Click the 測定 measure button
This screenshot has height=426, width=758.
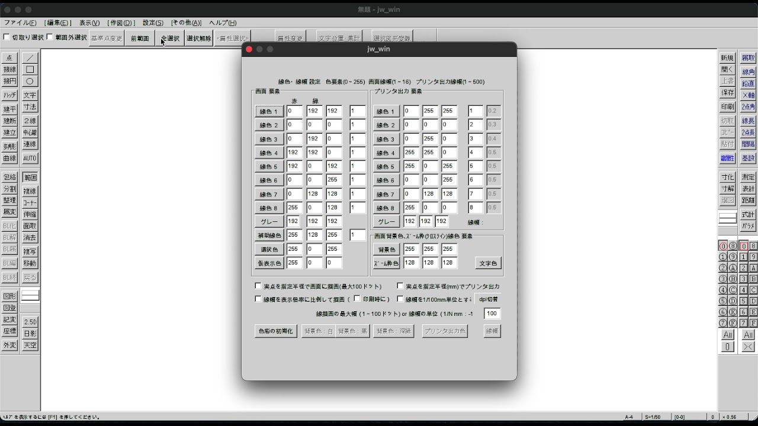749,177
